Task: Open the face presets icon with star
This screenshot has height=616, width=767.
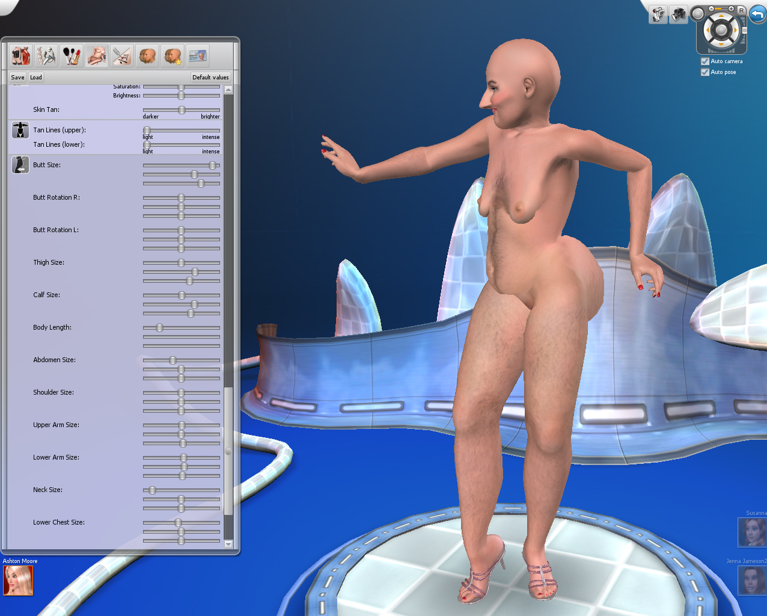Action: (172, 56)
